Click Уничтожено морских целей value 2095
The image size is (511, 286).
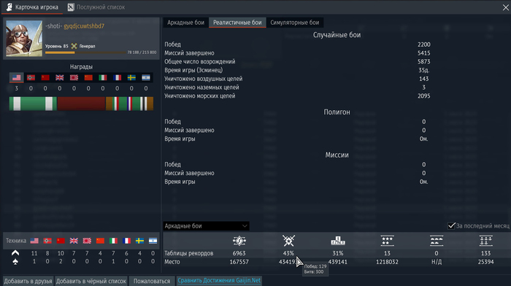tap(424, 96)
